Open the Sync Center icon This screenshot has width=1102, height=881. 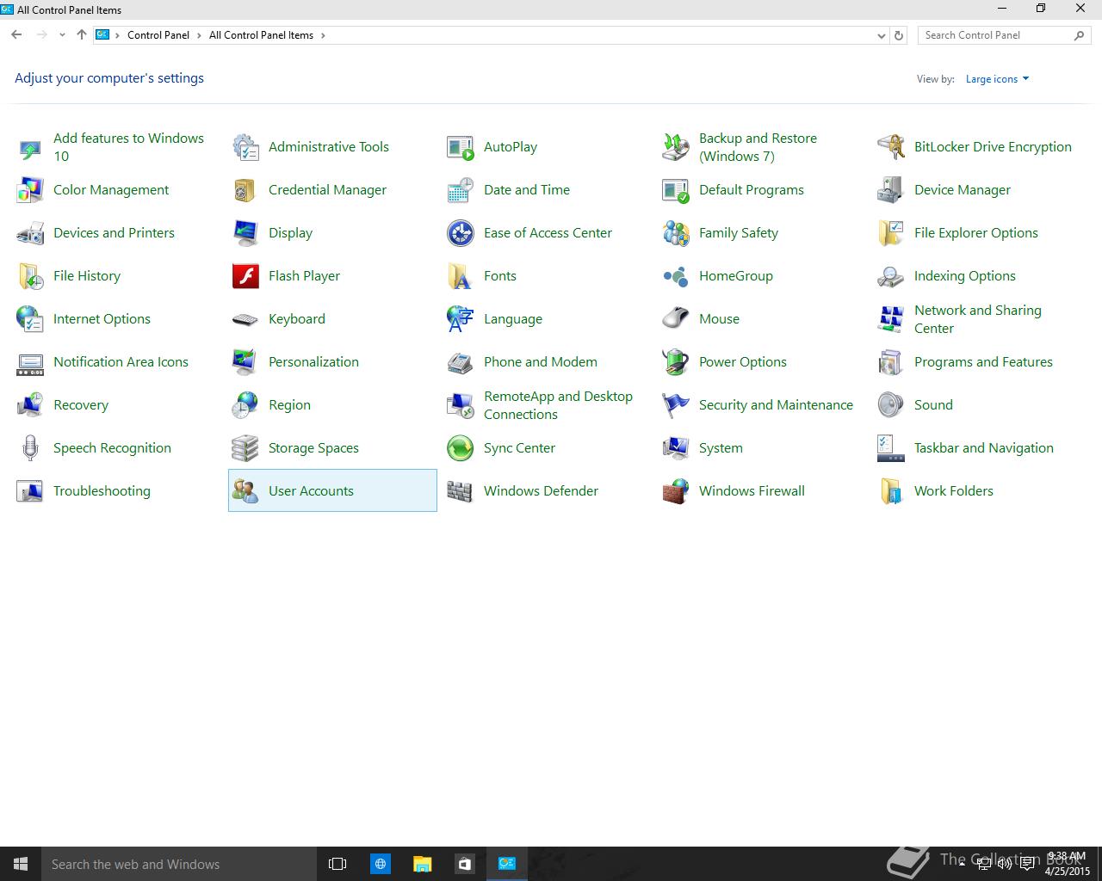461,448
